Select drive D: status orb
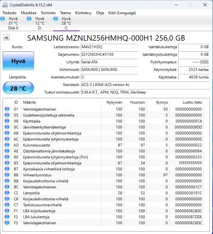This screenshot has height=234, width=213. coord(29,19)
